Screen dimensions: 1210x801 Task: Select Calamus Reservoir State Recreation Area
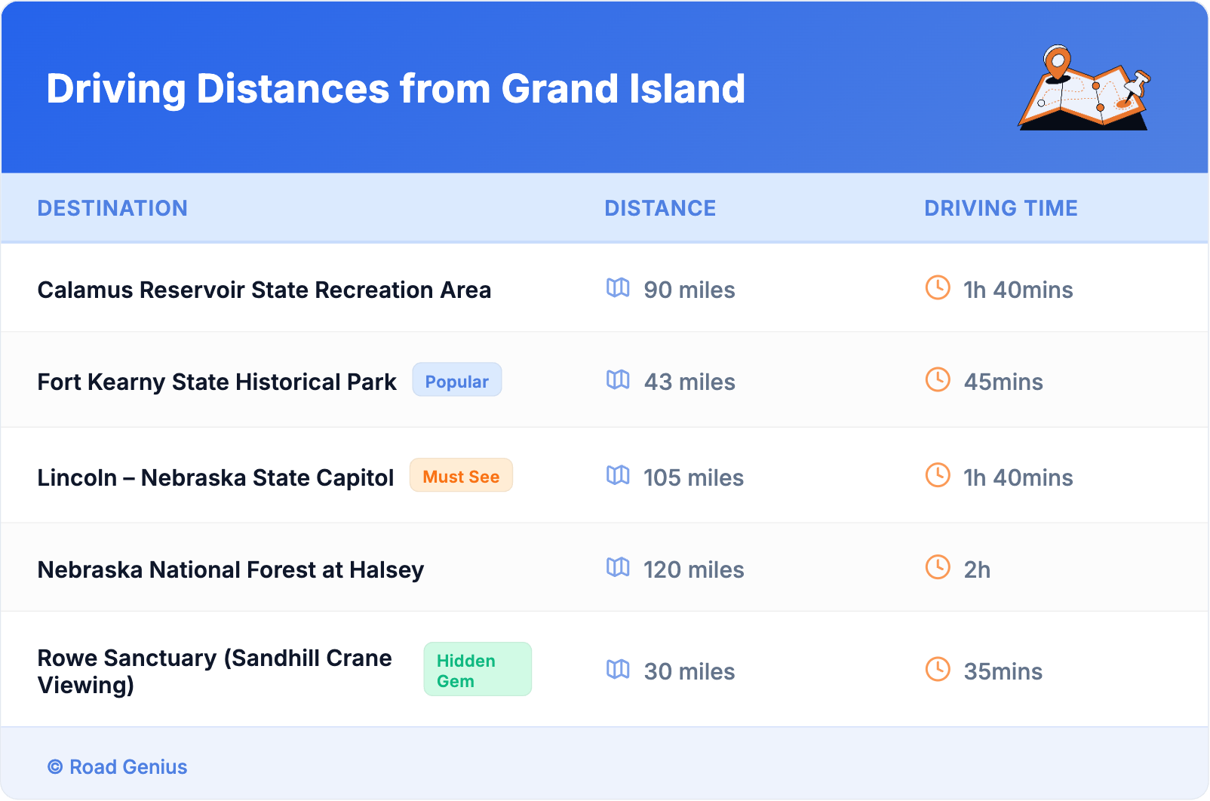264,290
